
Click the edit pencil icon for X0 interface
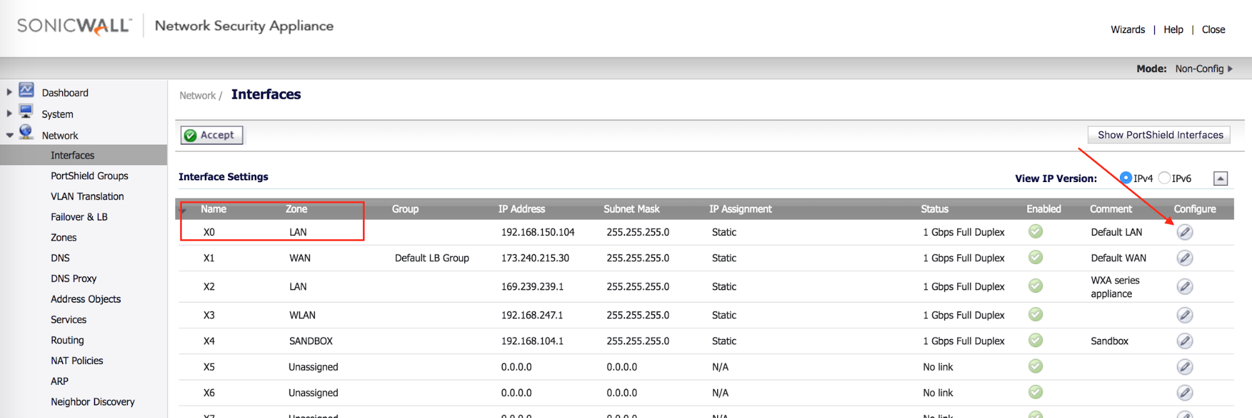[1184, 232]
